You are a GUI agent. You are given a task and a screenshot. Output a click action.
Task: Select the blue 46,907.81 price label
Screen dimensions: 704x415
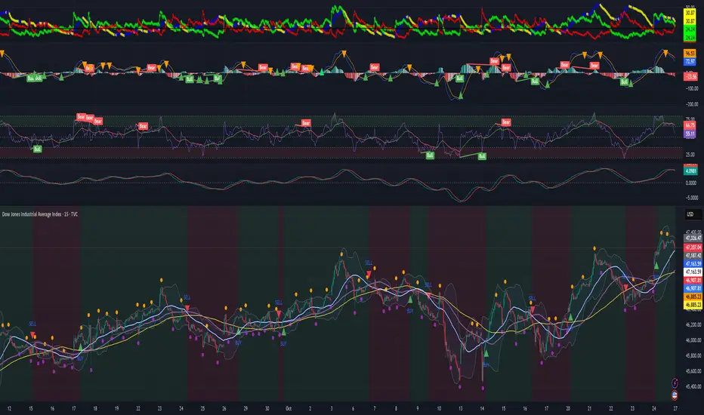[x=693, y=288]
